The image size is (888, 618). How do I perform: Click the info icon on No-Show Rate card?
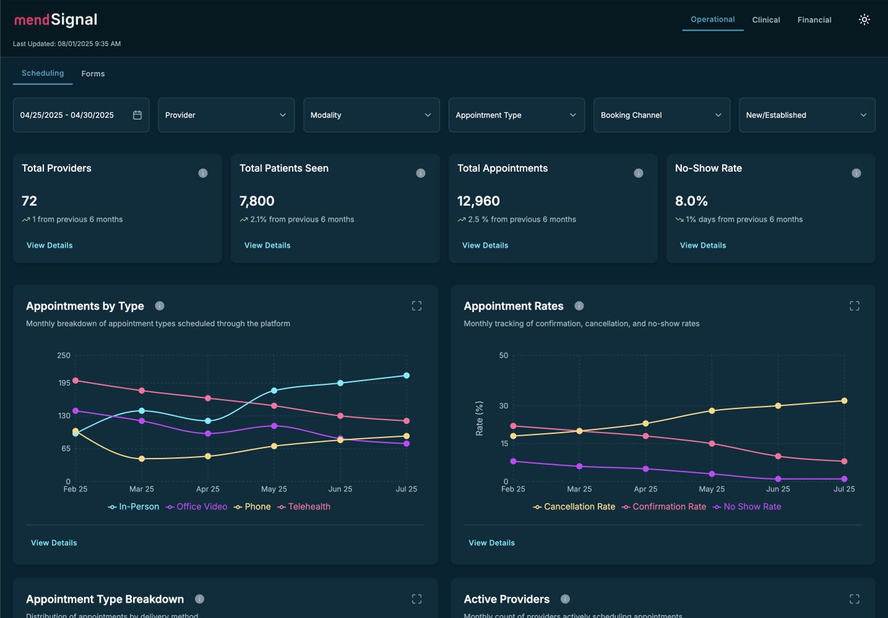point(856,173)
